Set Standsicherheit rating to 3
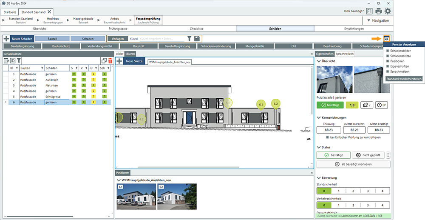This screenshot has height=220, width=425. (368, 191)
